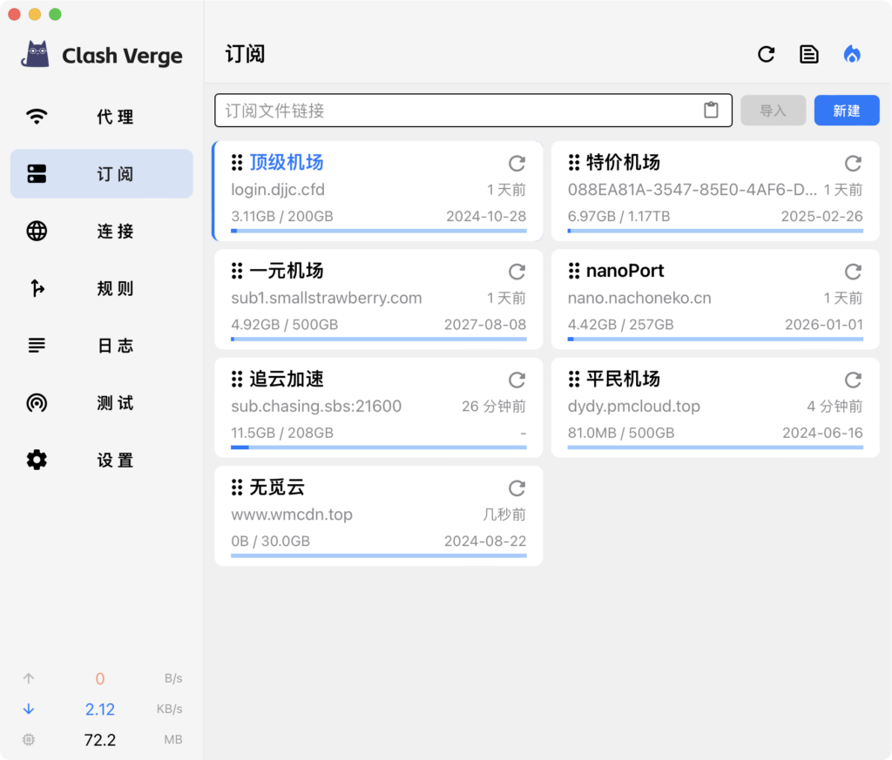Viewport: 892px width, 760px height.
Task: Refresh all subscriptions with the header reload icon
Action: coord(767,54)
